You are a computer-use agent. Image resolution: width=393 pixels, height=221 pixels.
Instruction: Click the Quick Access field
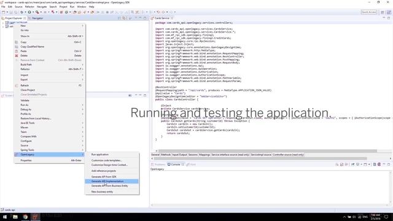point(368,12)
